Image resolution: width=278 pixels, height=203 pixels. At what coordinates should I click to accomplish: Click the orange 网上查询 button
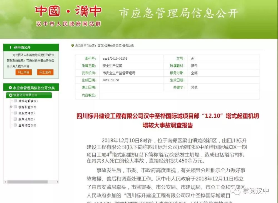[x=45, y=72]
